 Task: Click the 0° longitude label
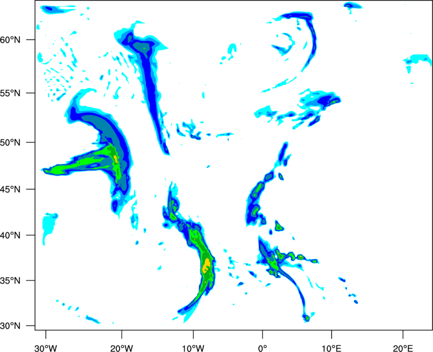click(x=263, y=348)
